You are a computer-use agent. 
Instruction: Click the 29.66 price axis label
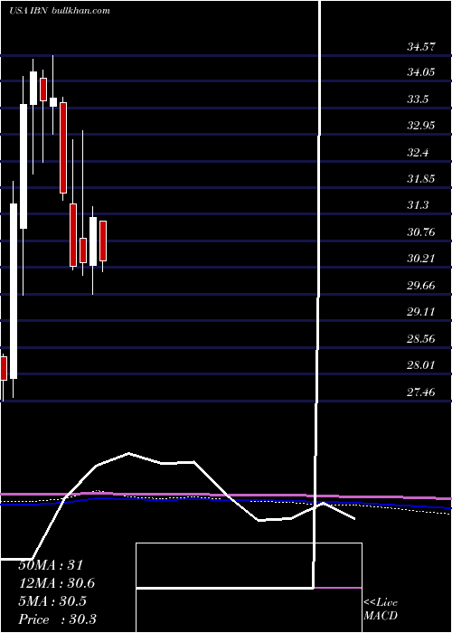(x=421, y=286)
